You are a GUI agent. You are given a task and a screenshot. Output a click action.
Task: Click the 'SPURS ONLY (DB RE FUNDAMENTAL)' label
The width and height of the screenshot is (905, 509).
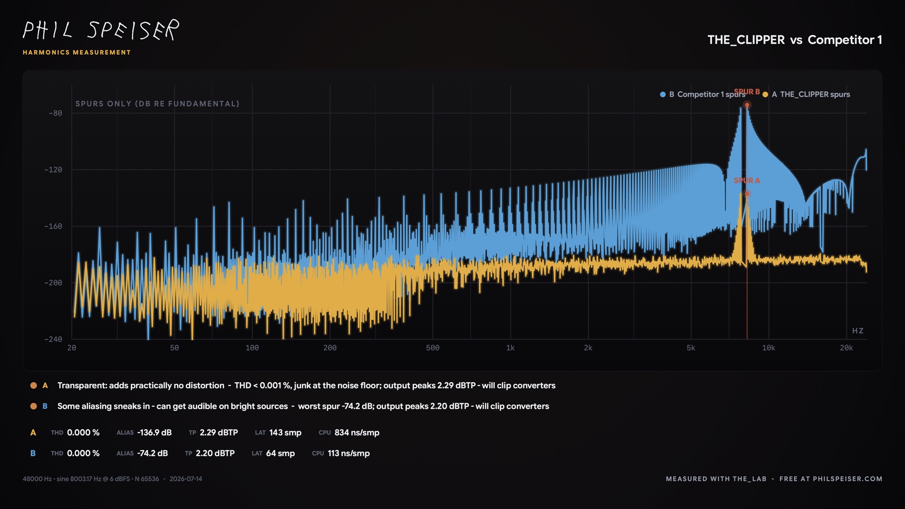[157, 104]
